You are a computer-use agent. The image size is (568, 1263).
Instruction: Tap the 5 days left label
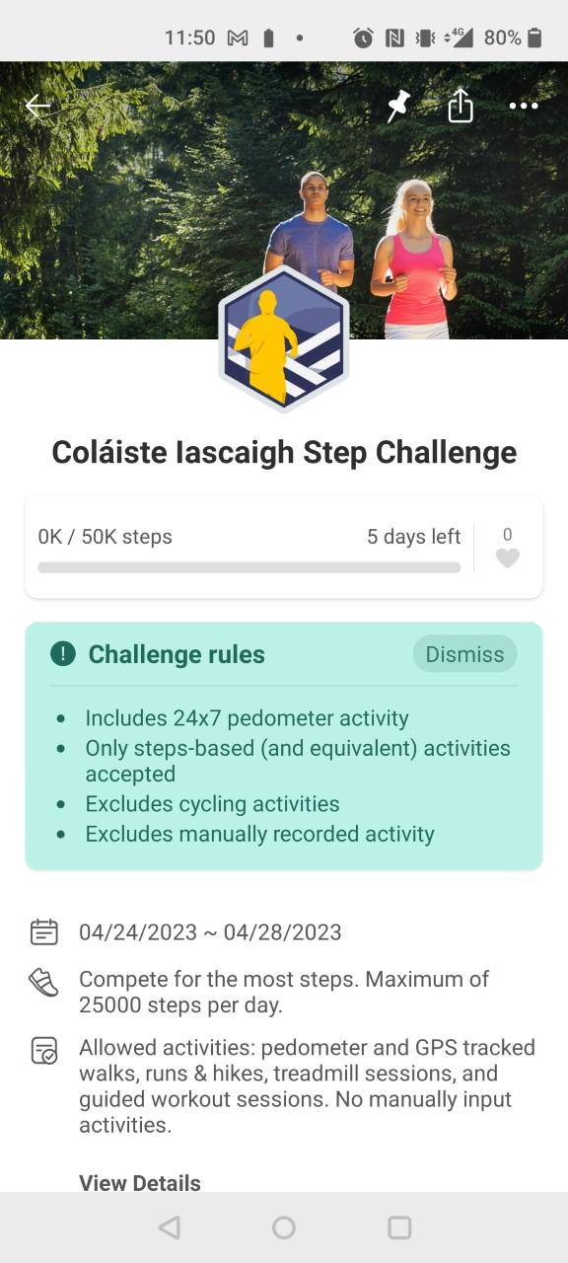click(414, 537)
